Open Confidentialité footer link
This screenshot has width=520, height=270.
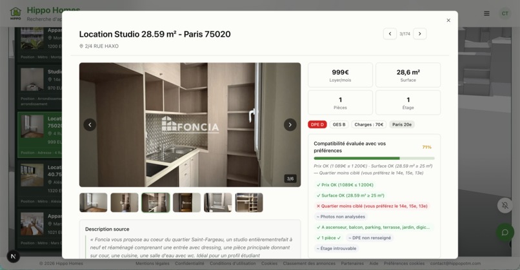190,264
